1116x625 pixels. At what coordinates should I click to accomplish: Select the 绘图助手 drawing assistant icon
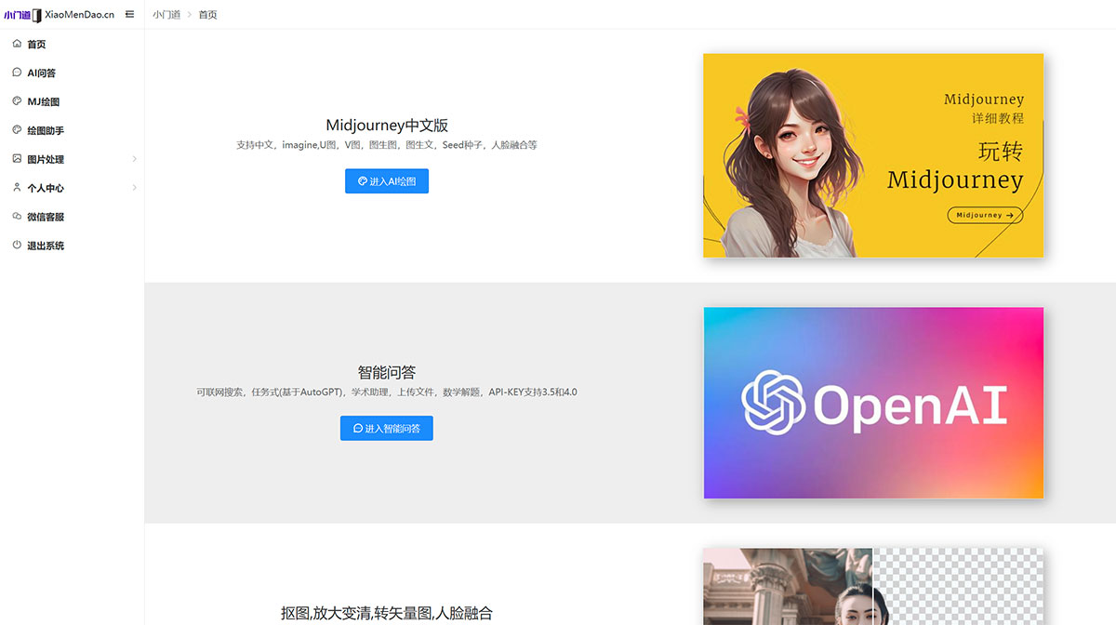click(17, 130)
